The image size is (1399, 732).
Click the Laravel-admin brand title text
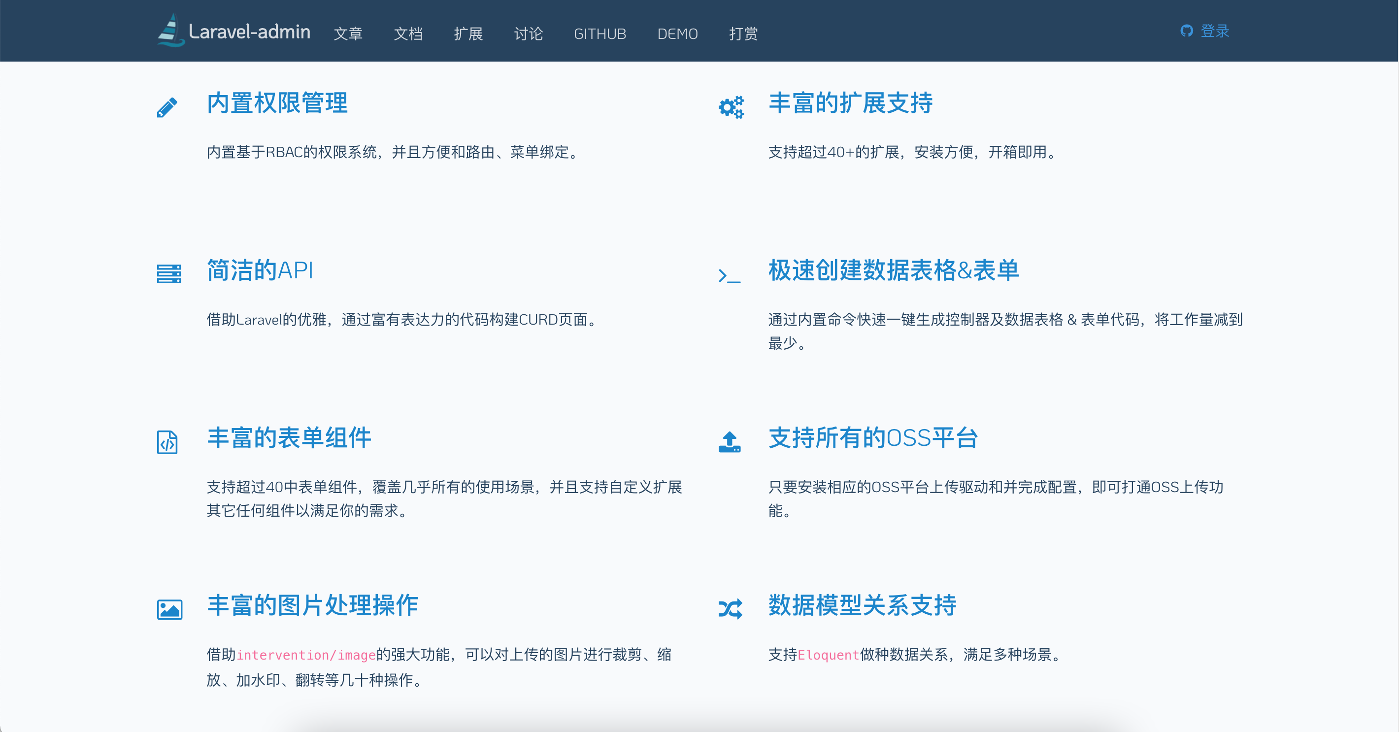(249, 32)
